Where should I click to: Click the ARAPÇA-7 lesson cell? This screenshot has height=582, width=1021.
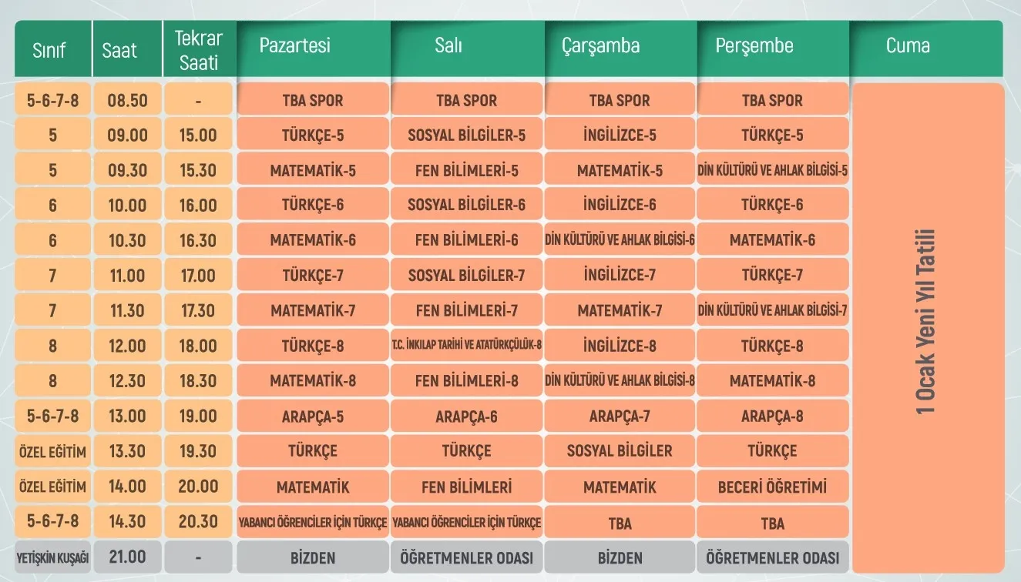coord(620,416)
